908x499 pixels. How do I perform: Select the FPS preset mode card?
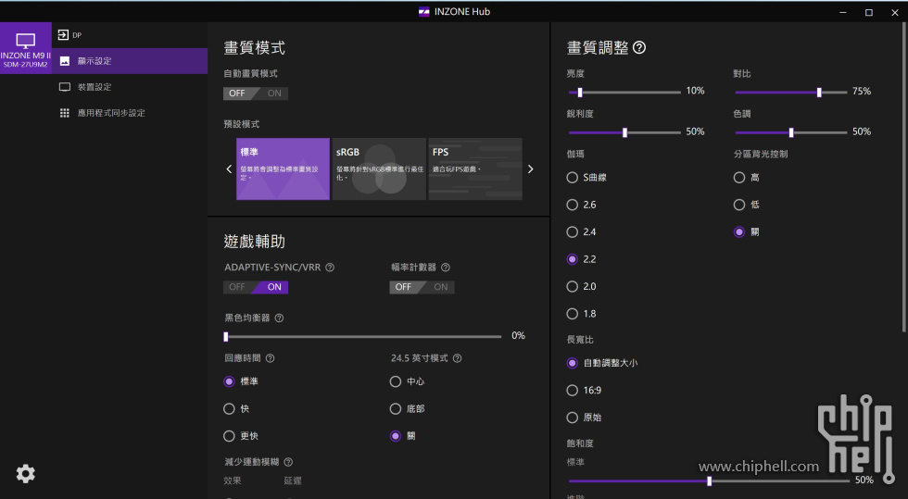475,169
